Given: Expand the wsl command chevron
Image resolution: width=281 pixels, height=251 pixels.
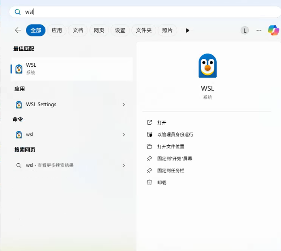Looking at the screenshot, I should pyautogui.click(x=124, y=135).
